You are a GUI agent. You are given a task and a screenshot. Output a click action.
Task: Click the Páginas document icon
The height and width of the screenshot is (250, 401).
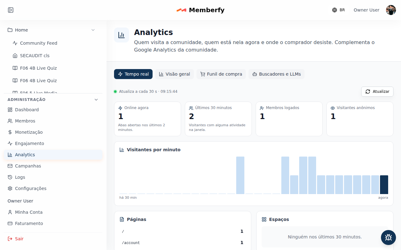[122, 219]
